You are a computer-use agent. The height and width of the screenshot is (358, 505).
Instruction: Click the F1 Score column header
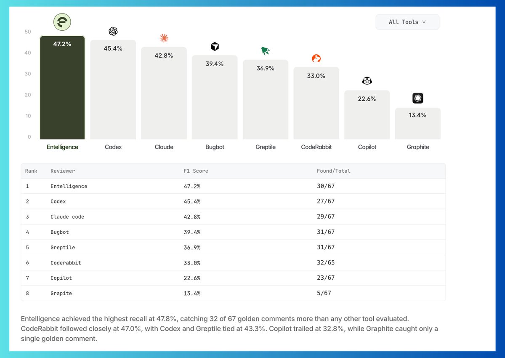[196, 171]
